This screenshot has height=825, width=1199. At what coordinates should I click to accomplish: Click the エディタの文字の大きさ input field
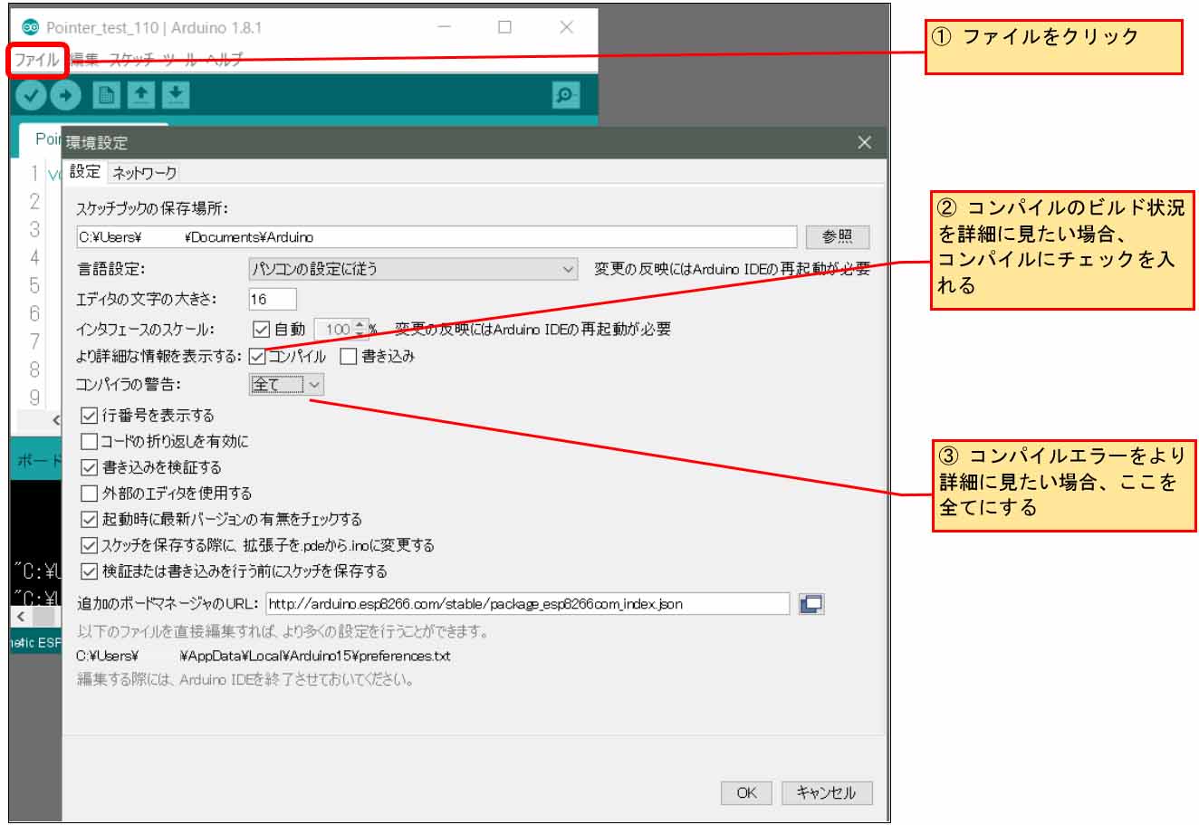coord(272,299)
